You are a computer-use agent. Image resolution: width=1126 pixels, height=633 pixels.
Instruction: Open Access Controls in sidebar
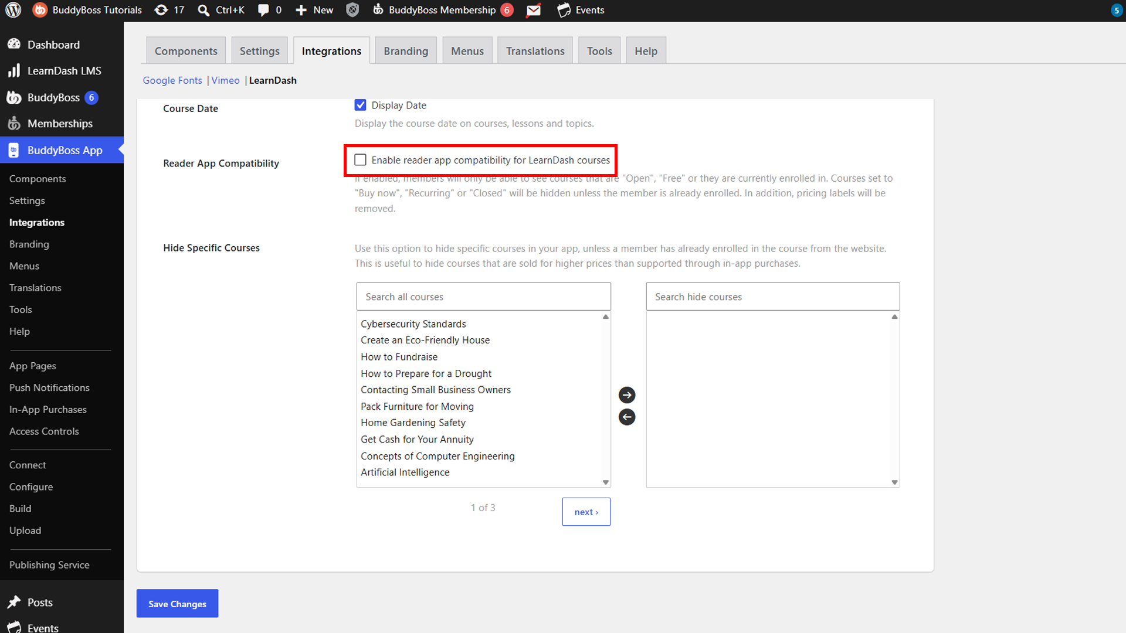pos(44,431)
